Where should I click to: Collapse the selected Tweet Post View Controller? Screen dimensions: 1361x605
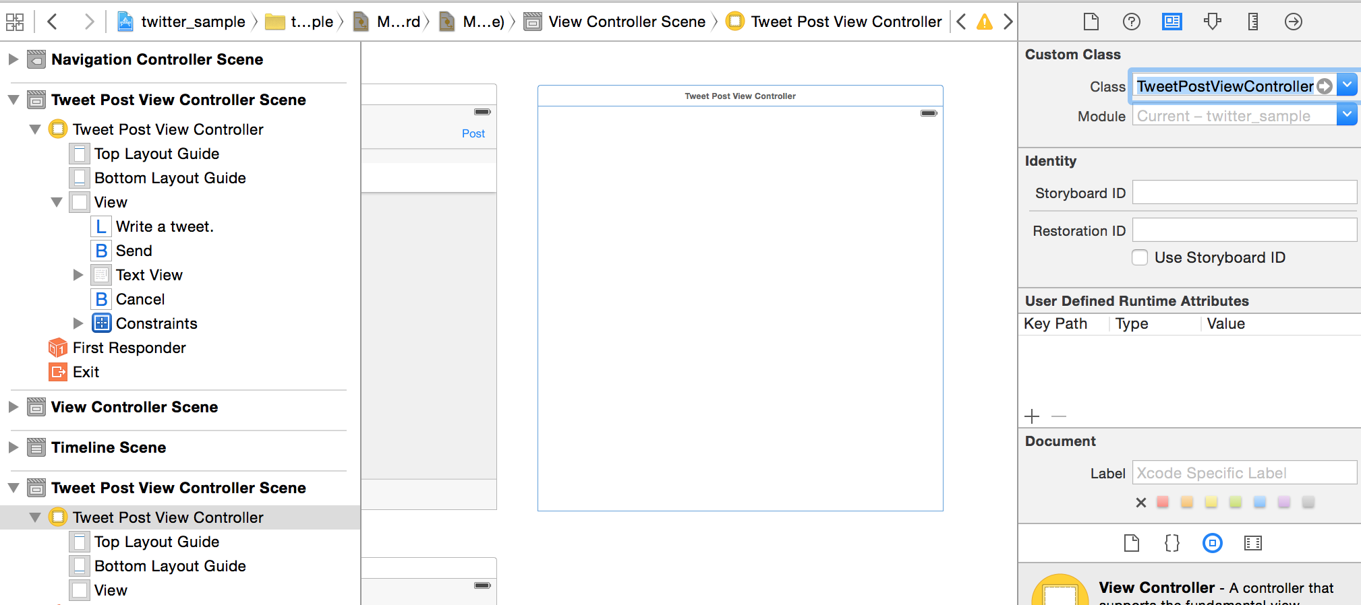point(35,517)
